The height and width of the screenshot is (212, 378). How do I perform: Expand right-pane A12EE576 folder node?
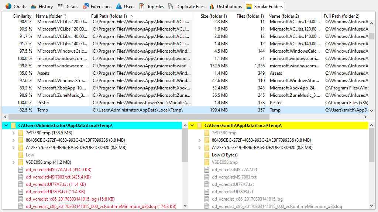click(x=200, y=148)
